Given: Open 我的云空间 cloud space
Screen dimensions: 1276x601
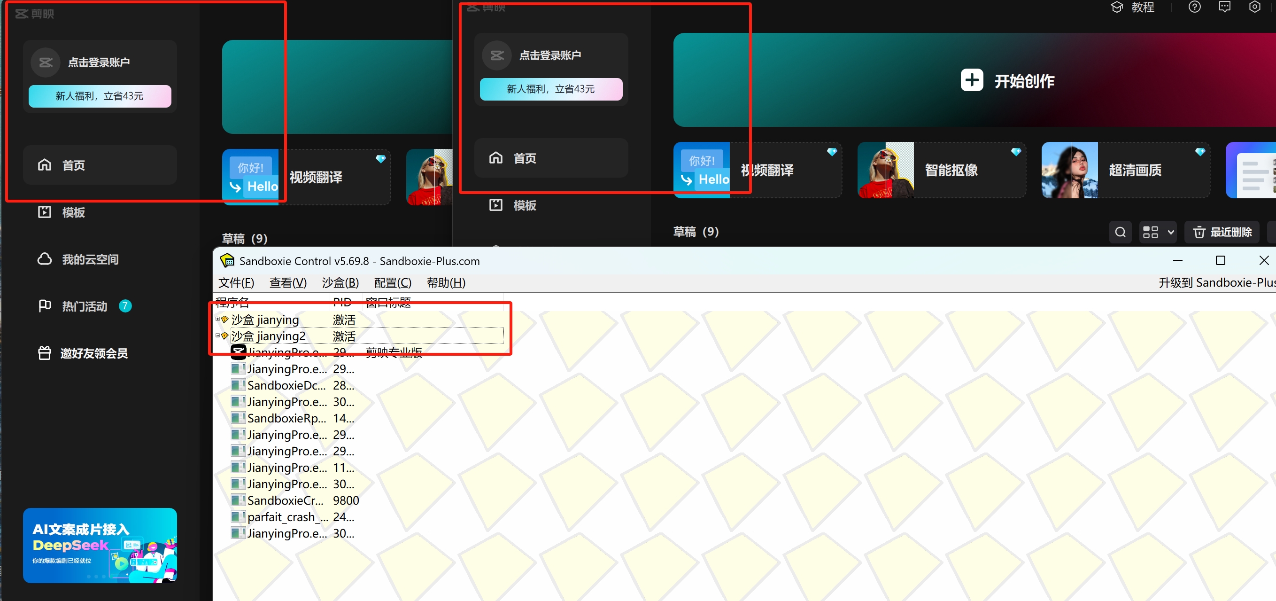Looking at the screenshot, I should [x=78, y=259].
